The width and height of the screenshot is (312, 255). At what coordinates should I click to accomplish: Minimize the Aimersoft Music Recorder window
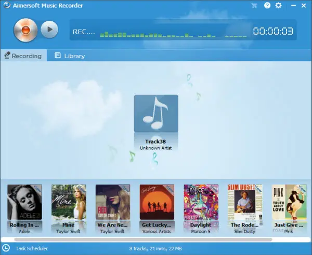coord(293,6)
